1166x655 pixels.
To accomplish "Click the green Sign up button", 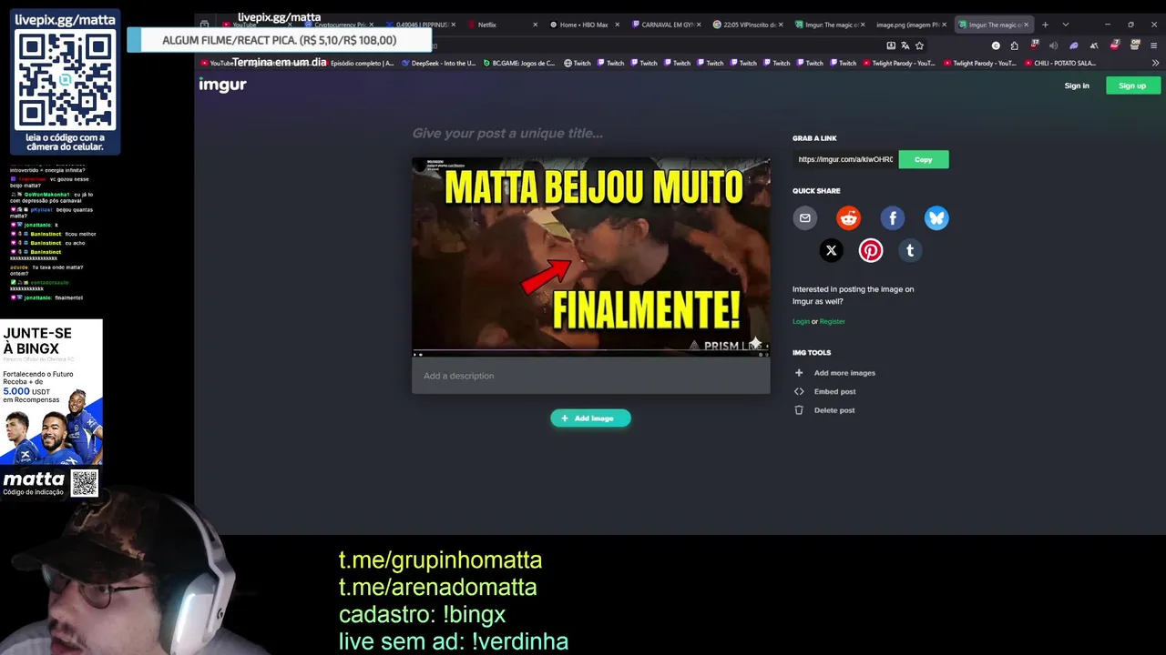I will (x=1132, y=86).
